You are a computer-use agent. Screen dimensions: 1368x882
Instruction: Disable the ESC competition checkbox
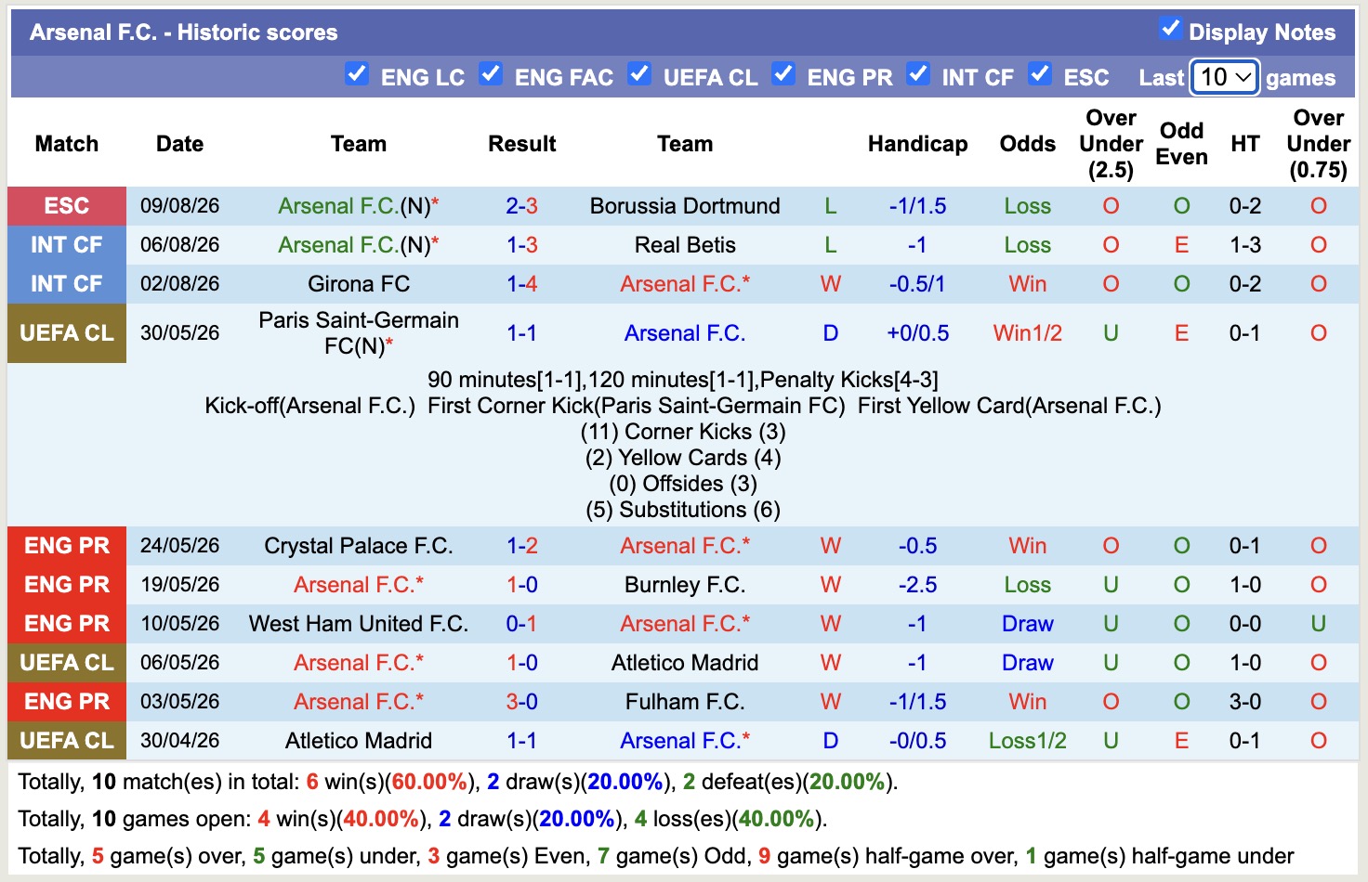point(1040,74)
